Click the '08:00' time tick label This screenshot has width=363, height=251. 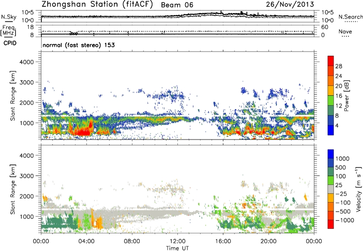tap(132, 241)
